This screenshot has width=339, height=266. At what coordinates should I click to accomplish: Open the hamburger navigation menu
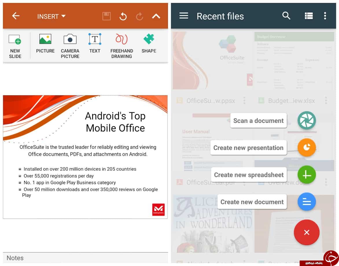point(184,16)
